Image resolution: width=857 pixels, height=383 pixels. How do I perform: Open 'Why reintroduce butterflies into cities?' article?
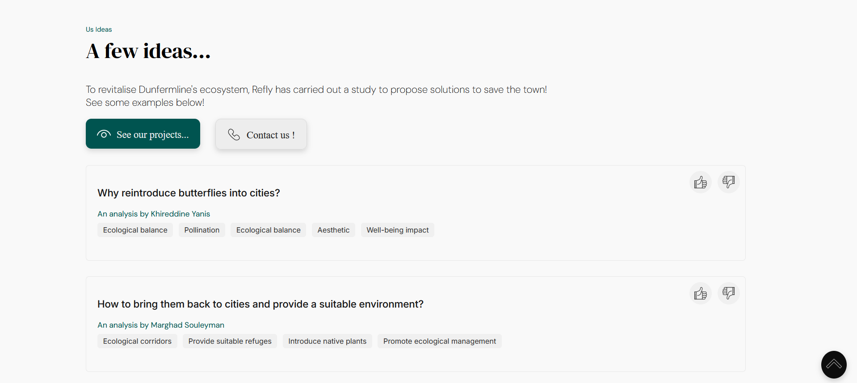pos(189,193)
